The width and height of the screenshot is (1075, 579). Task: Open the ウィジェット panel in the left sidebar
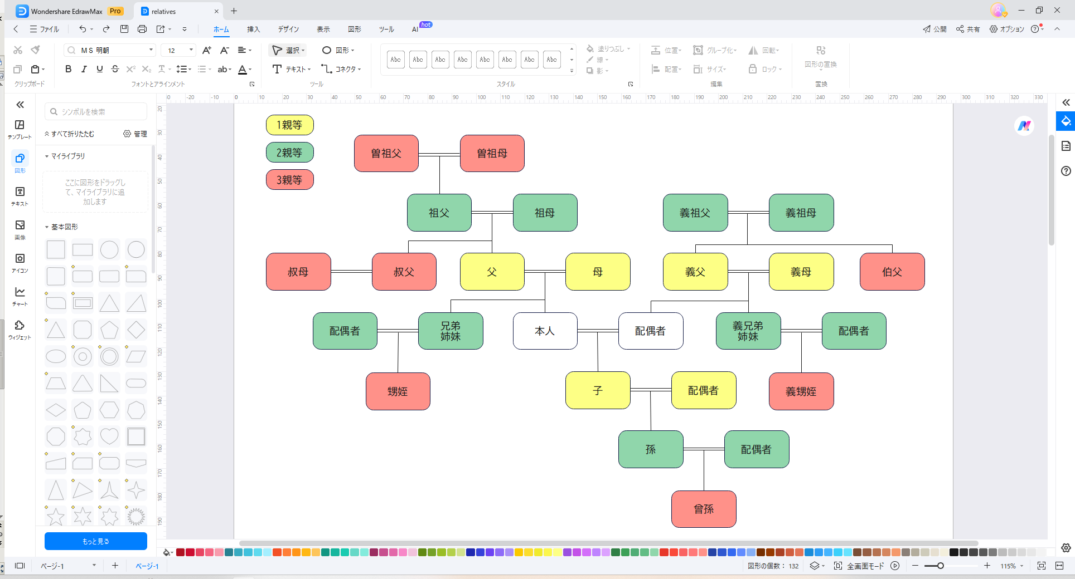(x=20, y=329)
